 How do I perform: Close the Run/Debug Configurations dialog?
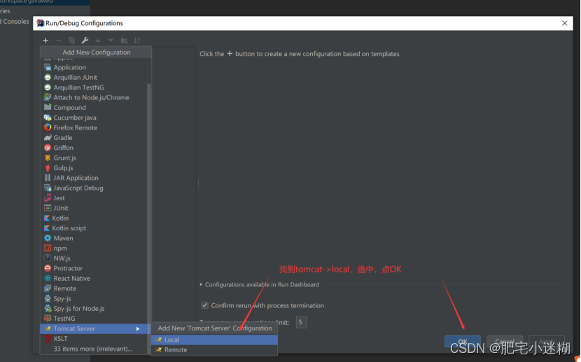click(x=564, y=23)
